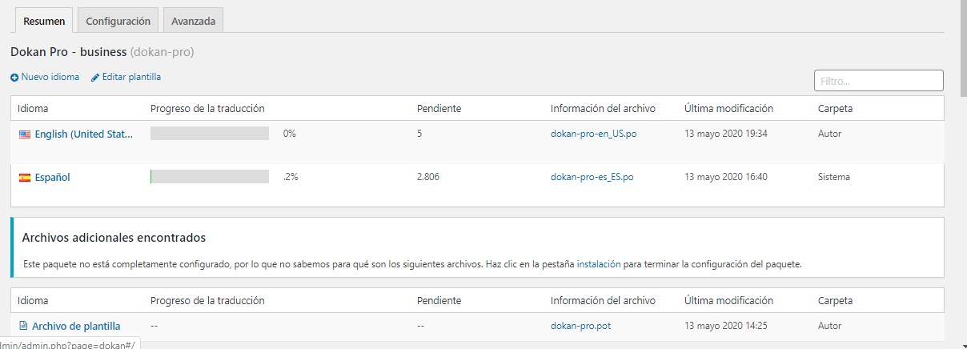Switch to the Avanzada tab
The height and width of the screenshot is (349, 967).
pyautogui.click(x=193, y=21)
